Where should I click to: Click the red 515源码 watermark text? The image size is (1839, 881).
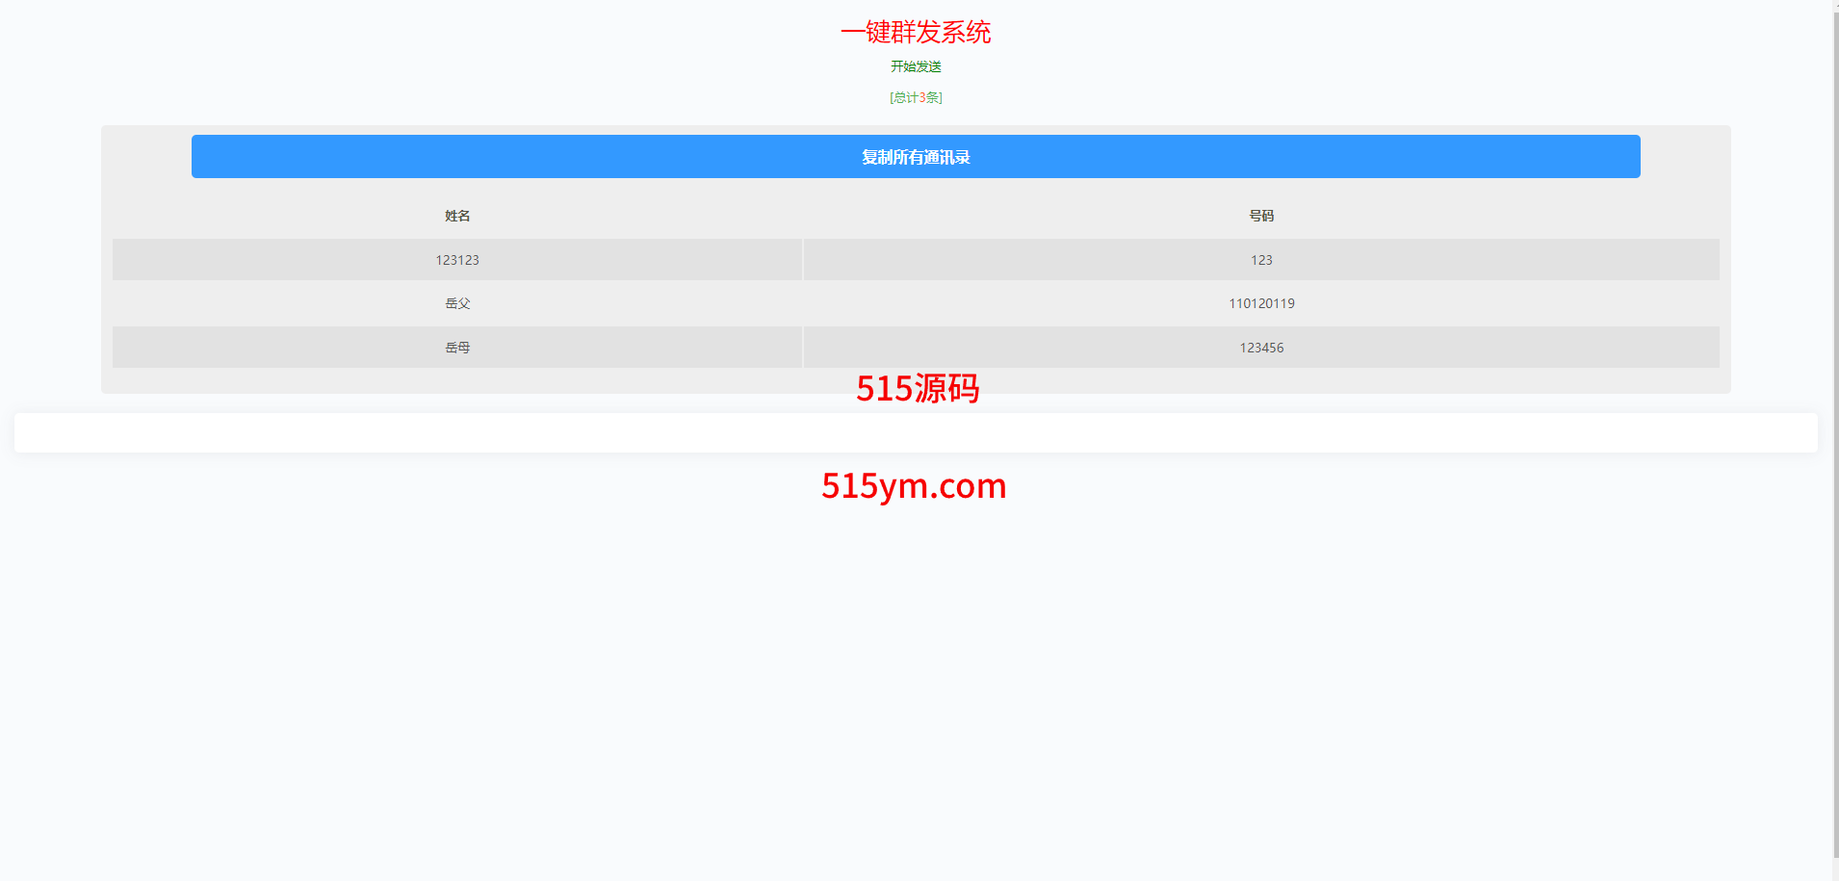[x=917, y=389]
